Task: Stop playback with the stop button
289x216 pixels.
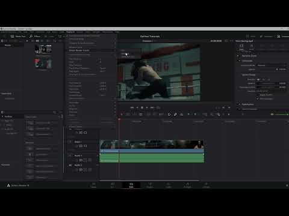Action: [x=142, y=107]
